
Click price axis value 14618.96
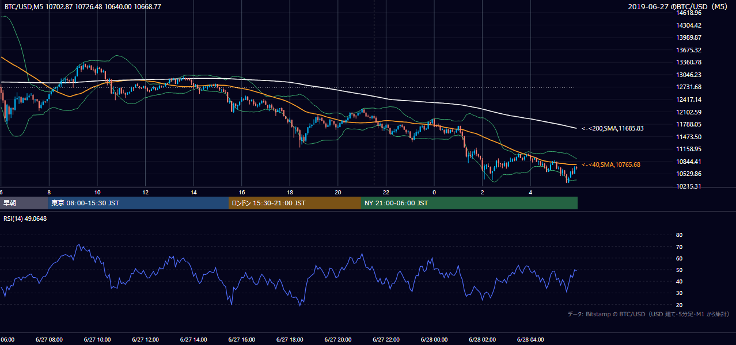click(x=689, y=13)
